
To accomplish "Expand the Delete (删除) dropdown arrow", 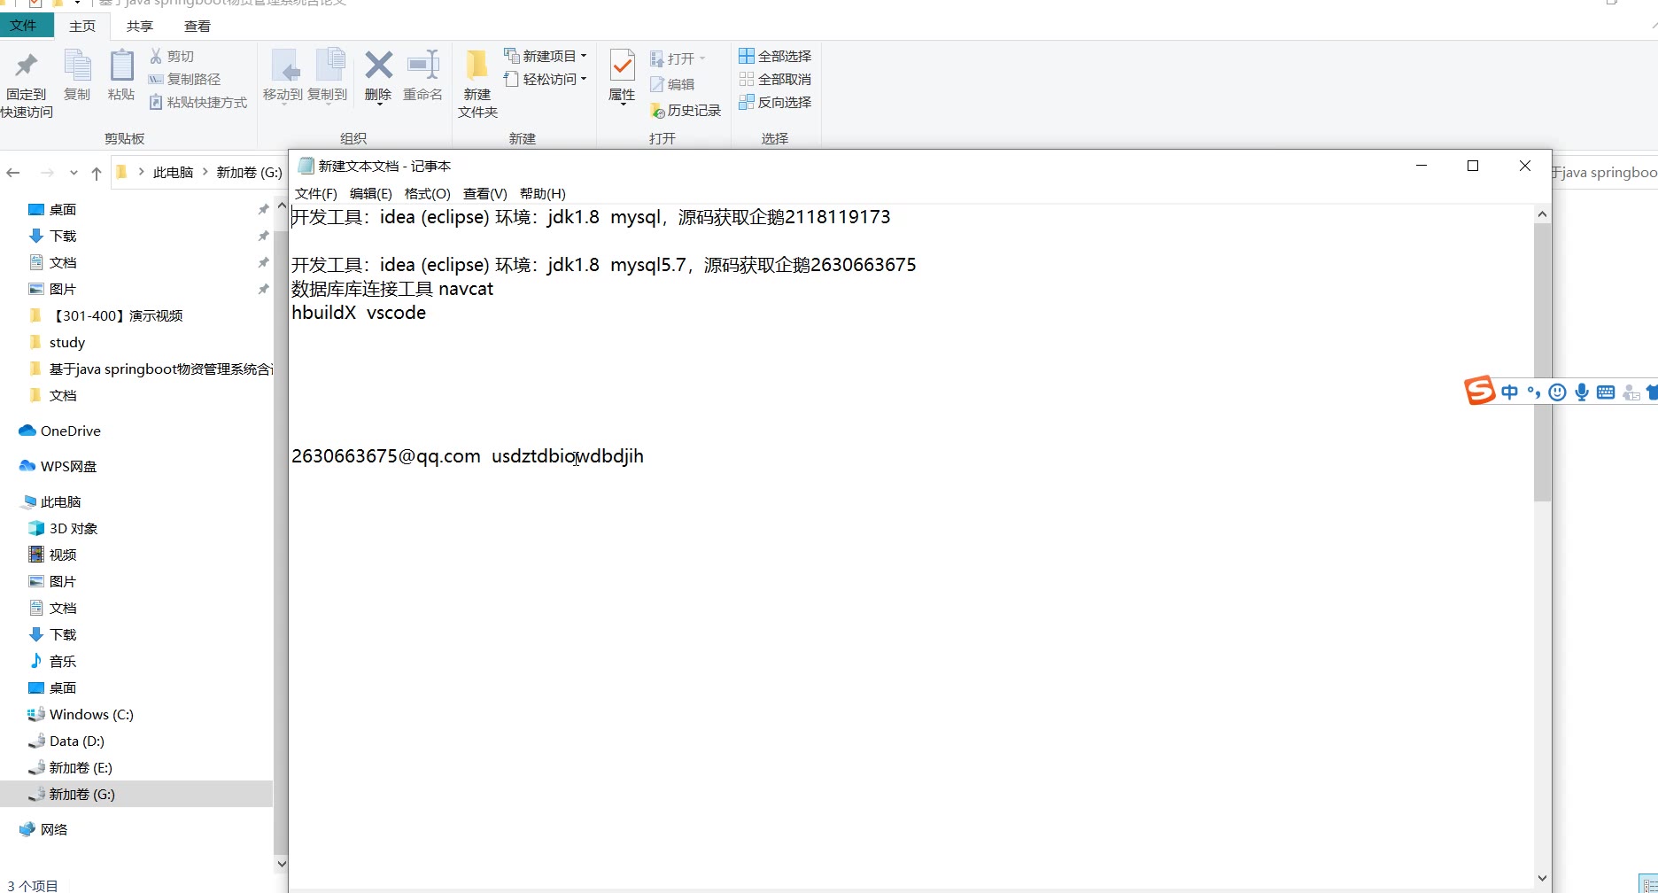I will [x=378, y=105].
